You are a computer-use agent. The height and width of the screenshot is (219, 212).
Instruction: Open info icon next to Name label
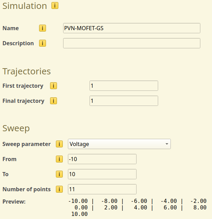[x=43, y=28]
